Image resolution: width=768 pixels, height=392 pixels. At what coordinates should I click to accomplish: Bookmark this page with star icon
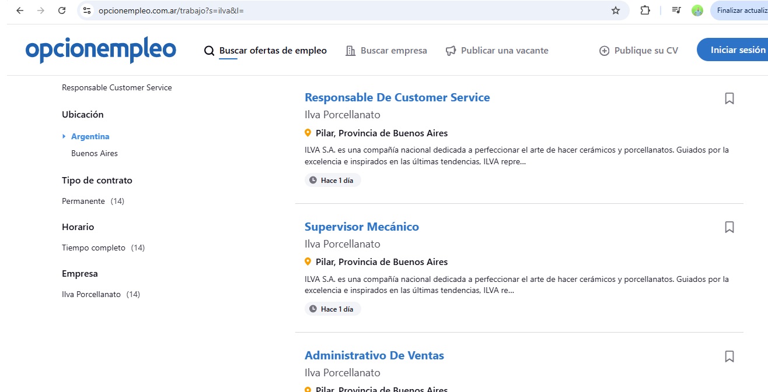(x=616, y=10)
